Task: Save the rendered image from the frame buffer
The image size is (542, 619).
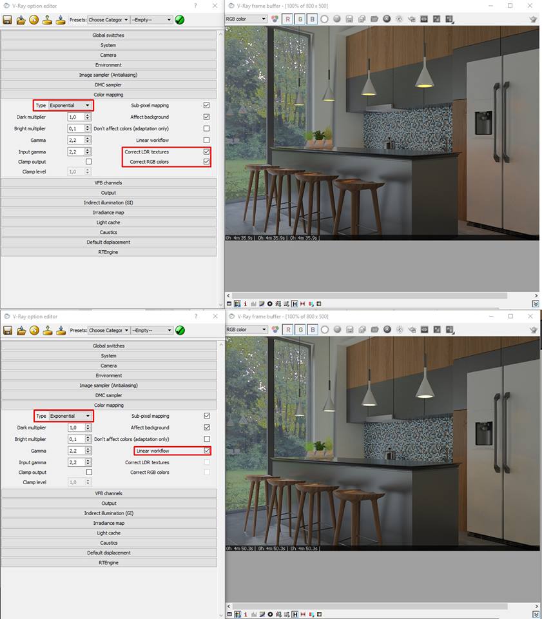Action: [349, 19]
